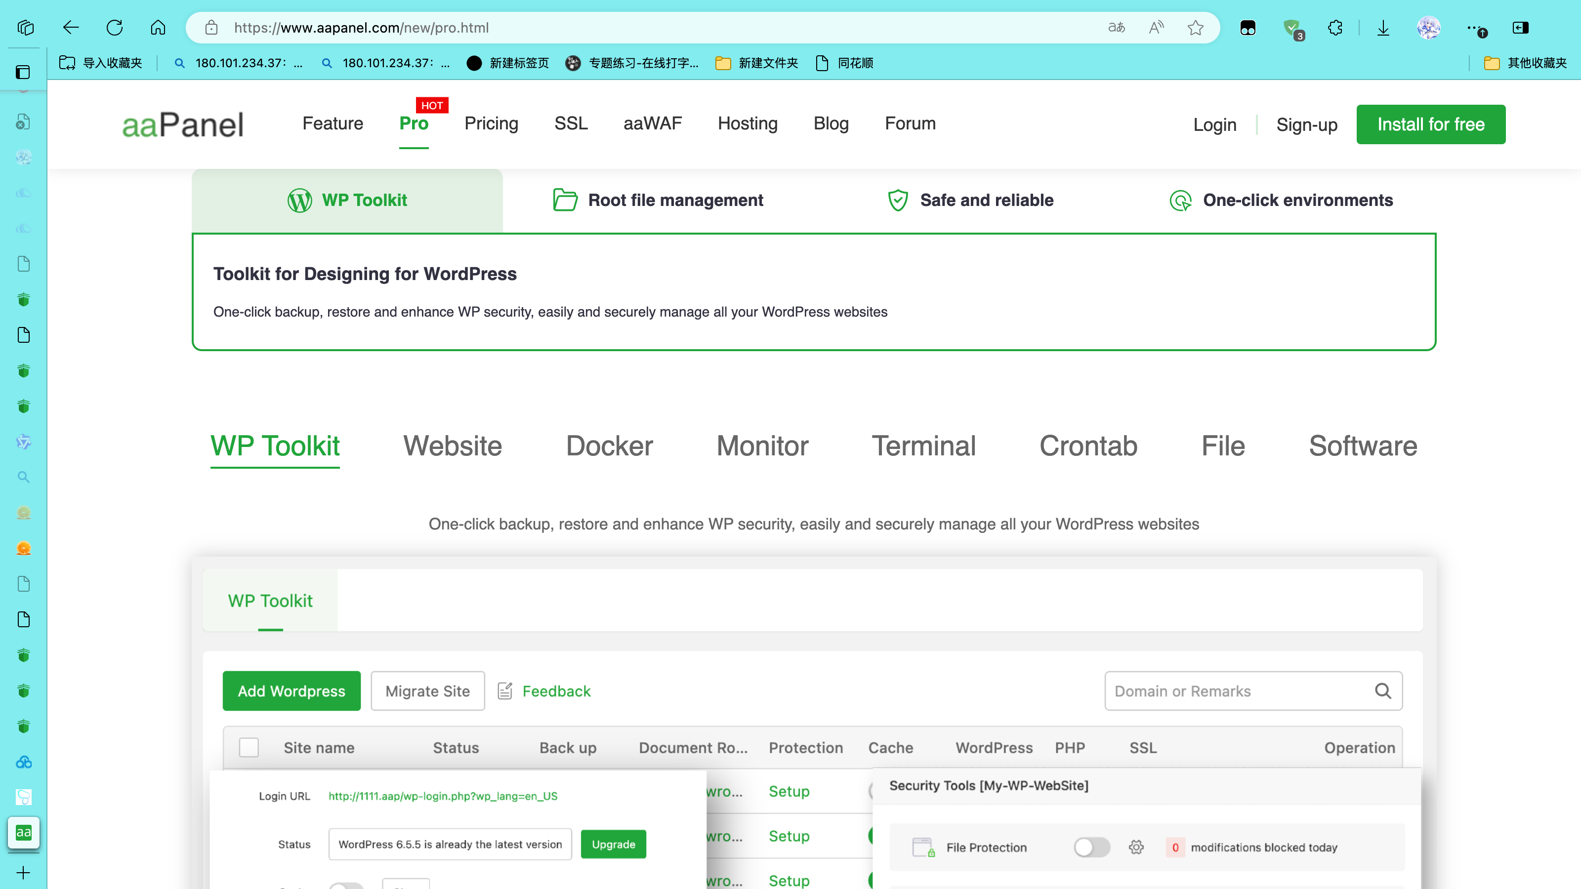The height and width of the screenshot is (889, 1581).
Task: Click the Operation column header
Action: click(x=1360, y=747)
